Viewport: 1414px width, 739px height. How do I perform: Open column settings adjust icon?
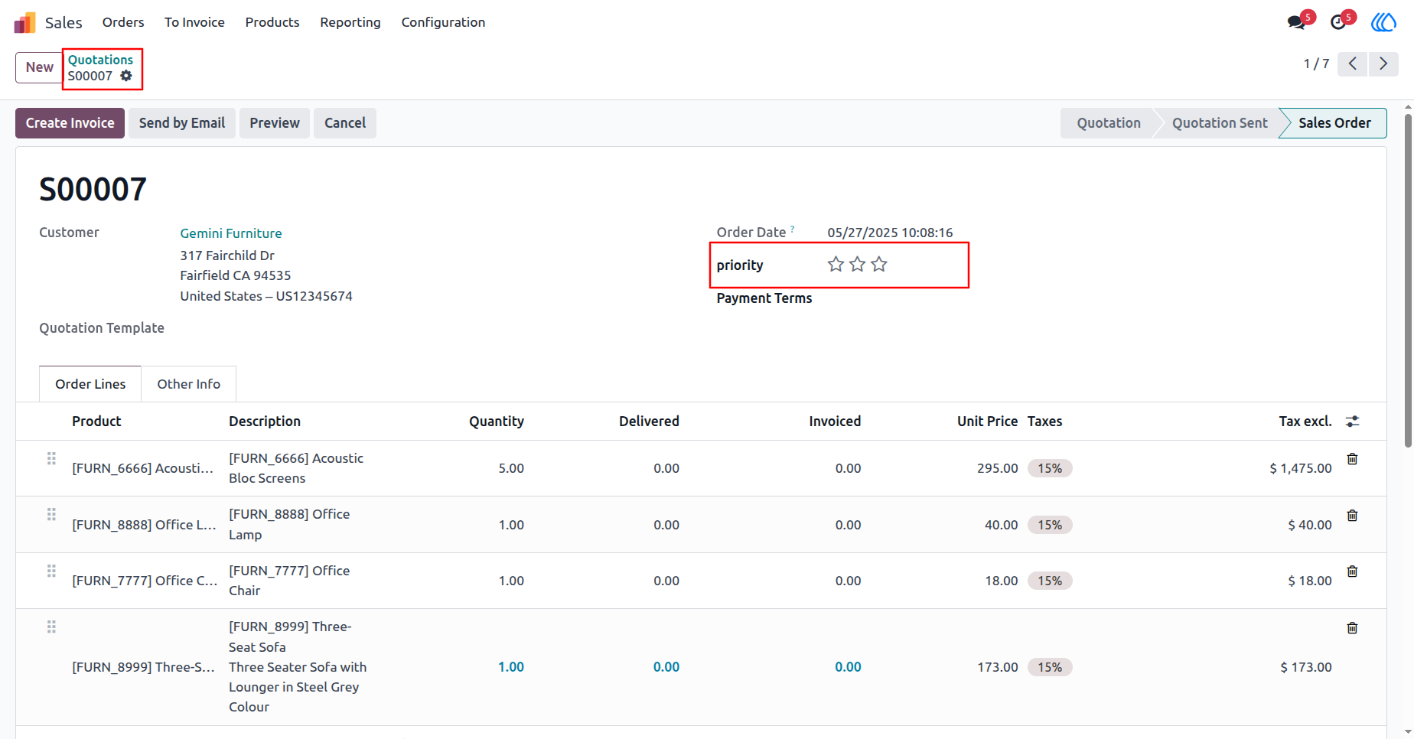[1353, 422]
